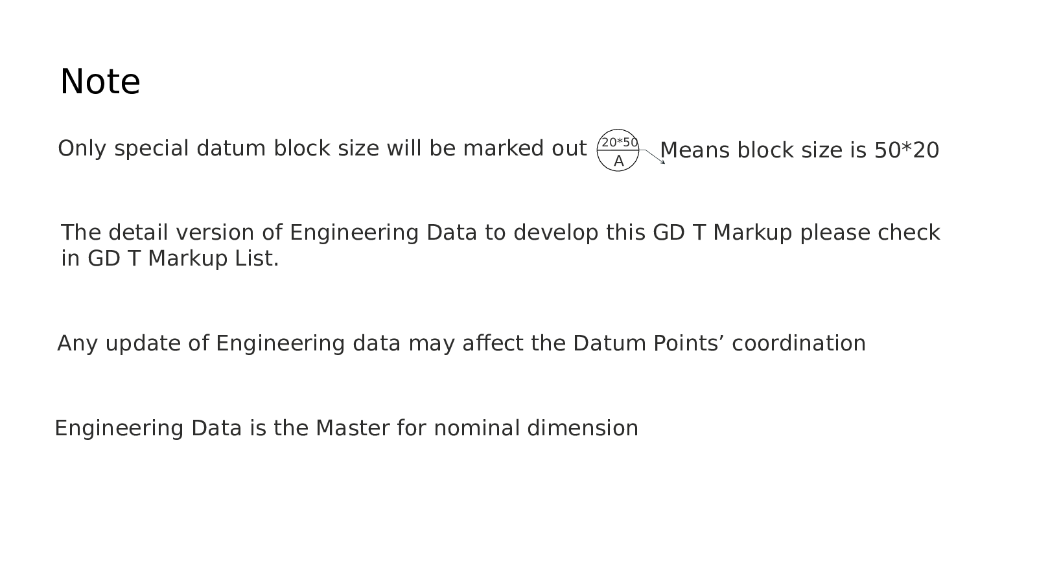
Task: Click the circular datum symbol
Action: point(618,151)
